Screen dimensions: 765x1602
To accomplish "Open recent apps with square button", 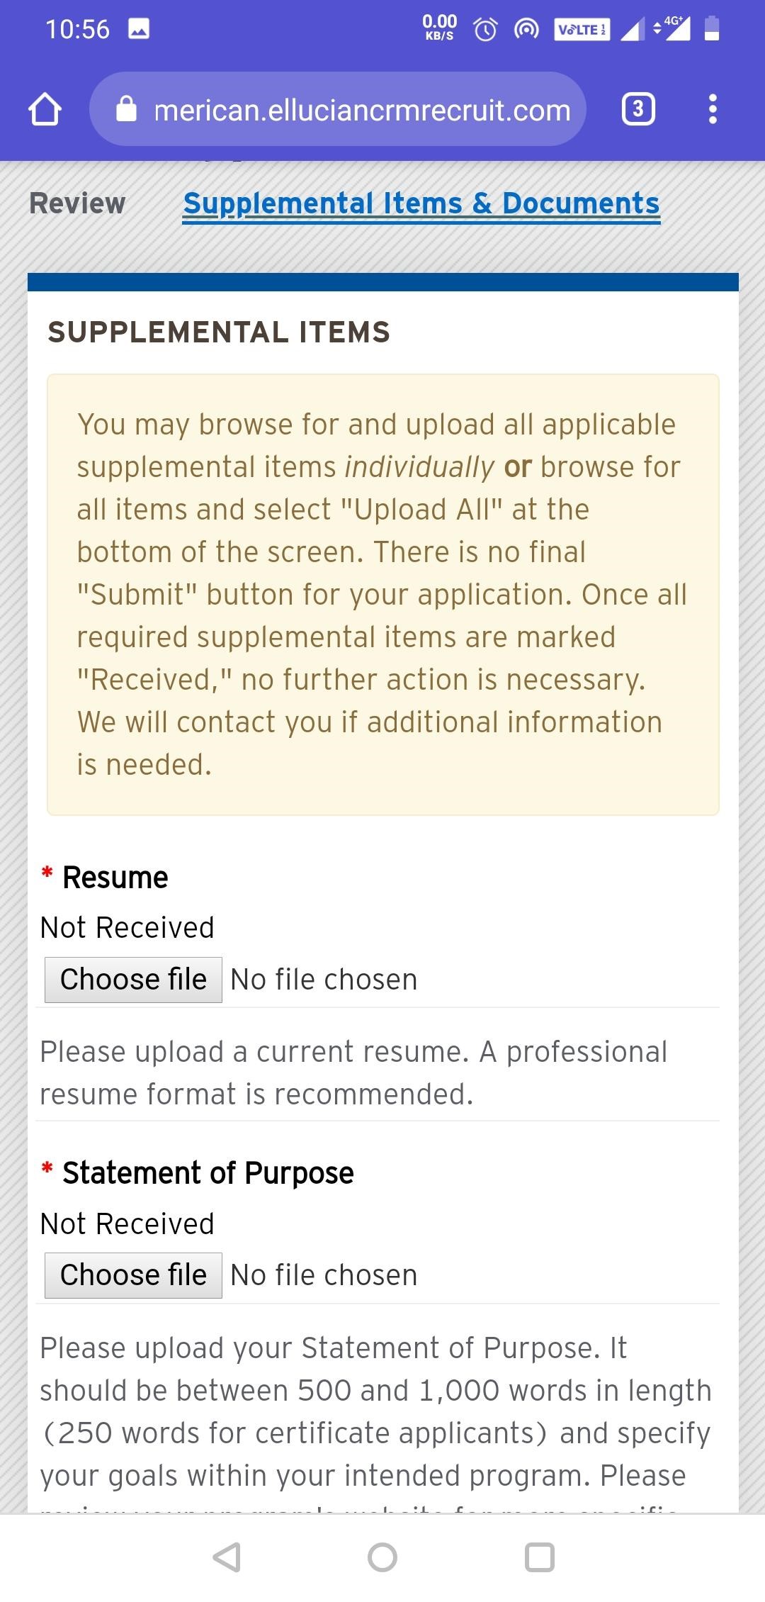I will click(x=539, y=1557).
